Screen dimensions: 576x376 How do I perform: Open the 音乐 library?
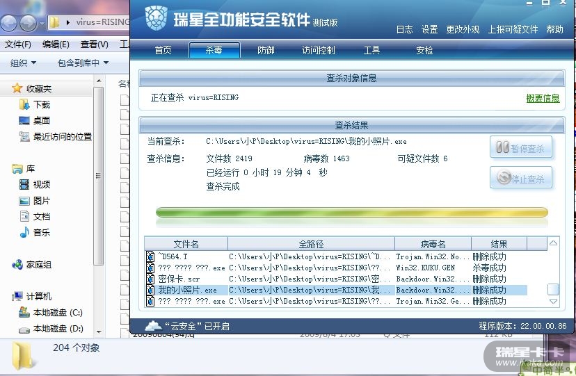[42, 232]
